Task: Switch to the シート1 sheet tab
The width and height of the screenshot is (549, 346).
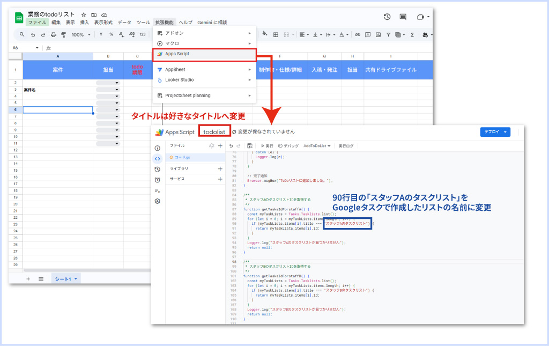Action: [66, 279]
